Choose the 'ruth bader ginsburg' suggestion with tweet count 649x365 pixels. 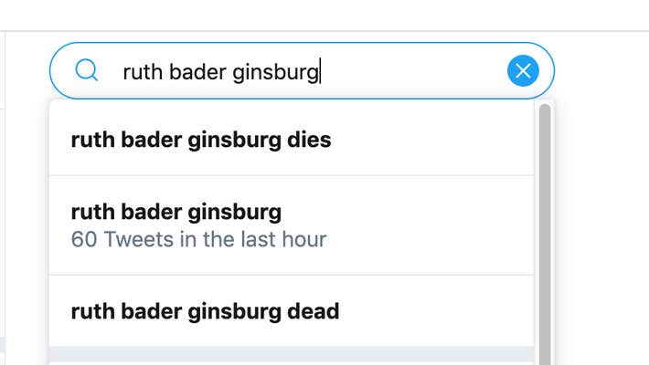292,225
